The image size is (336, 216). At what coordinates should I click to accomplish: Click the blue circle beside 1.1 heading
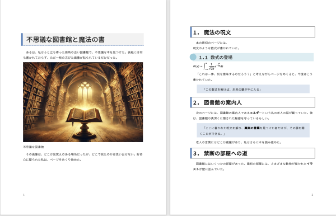tap(193, 57)
